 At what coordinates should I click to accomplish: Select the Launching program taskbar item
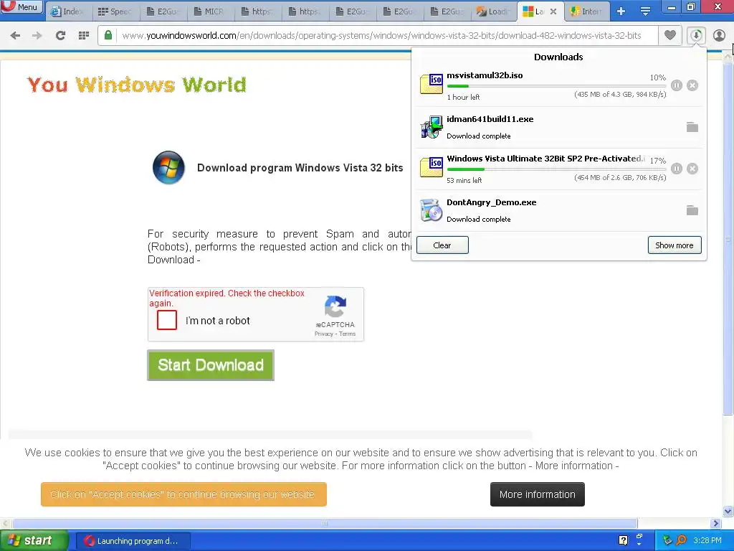point(133,541)
